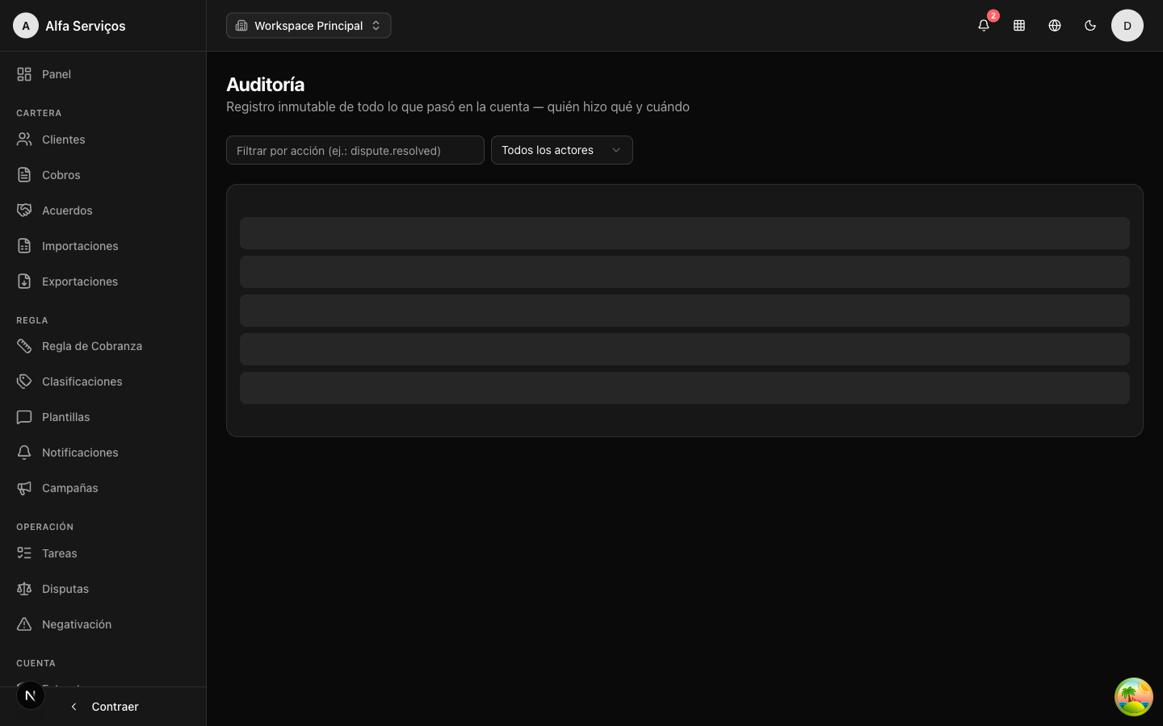Focus the Filtrar por acción input
Viewport: 1163px width, 726px height.
coord(355,150)
